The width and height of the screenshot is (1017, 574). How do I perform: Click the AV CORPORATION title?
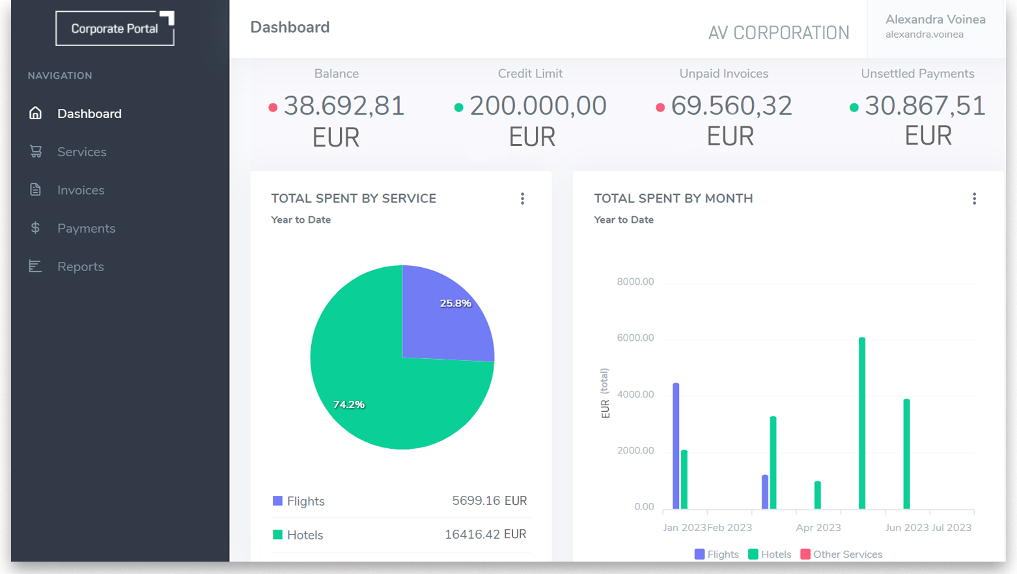coord(778,32)
